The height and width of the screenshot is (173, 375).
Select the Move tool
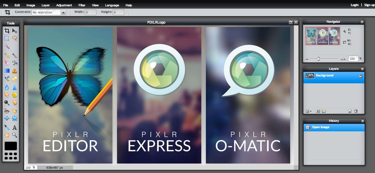(15, 31)
